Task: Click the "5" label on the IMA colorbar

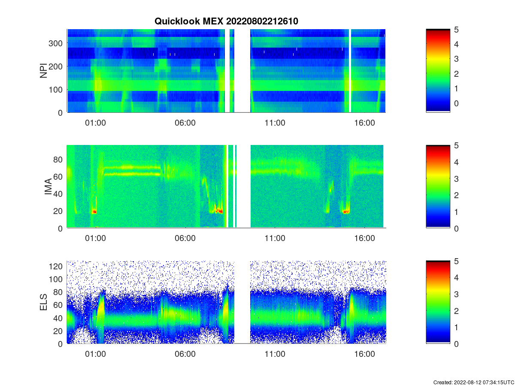Action: pyautogui.click(x=456, y=145)
